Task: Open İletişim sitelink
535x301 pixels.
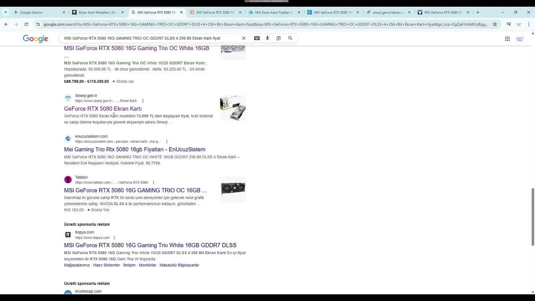Action: pos(129,265)
